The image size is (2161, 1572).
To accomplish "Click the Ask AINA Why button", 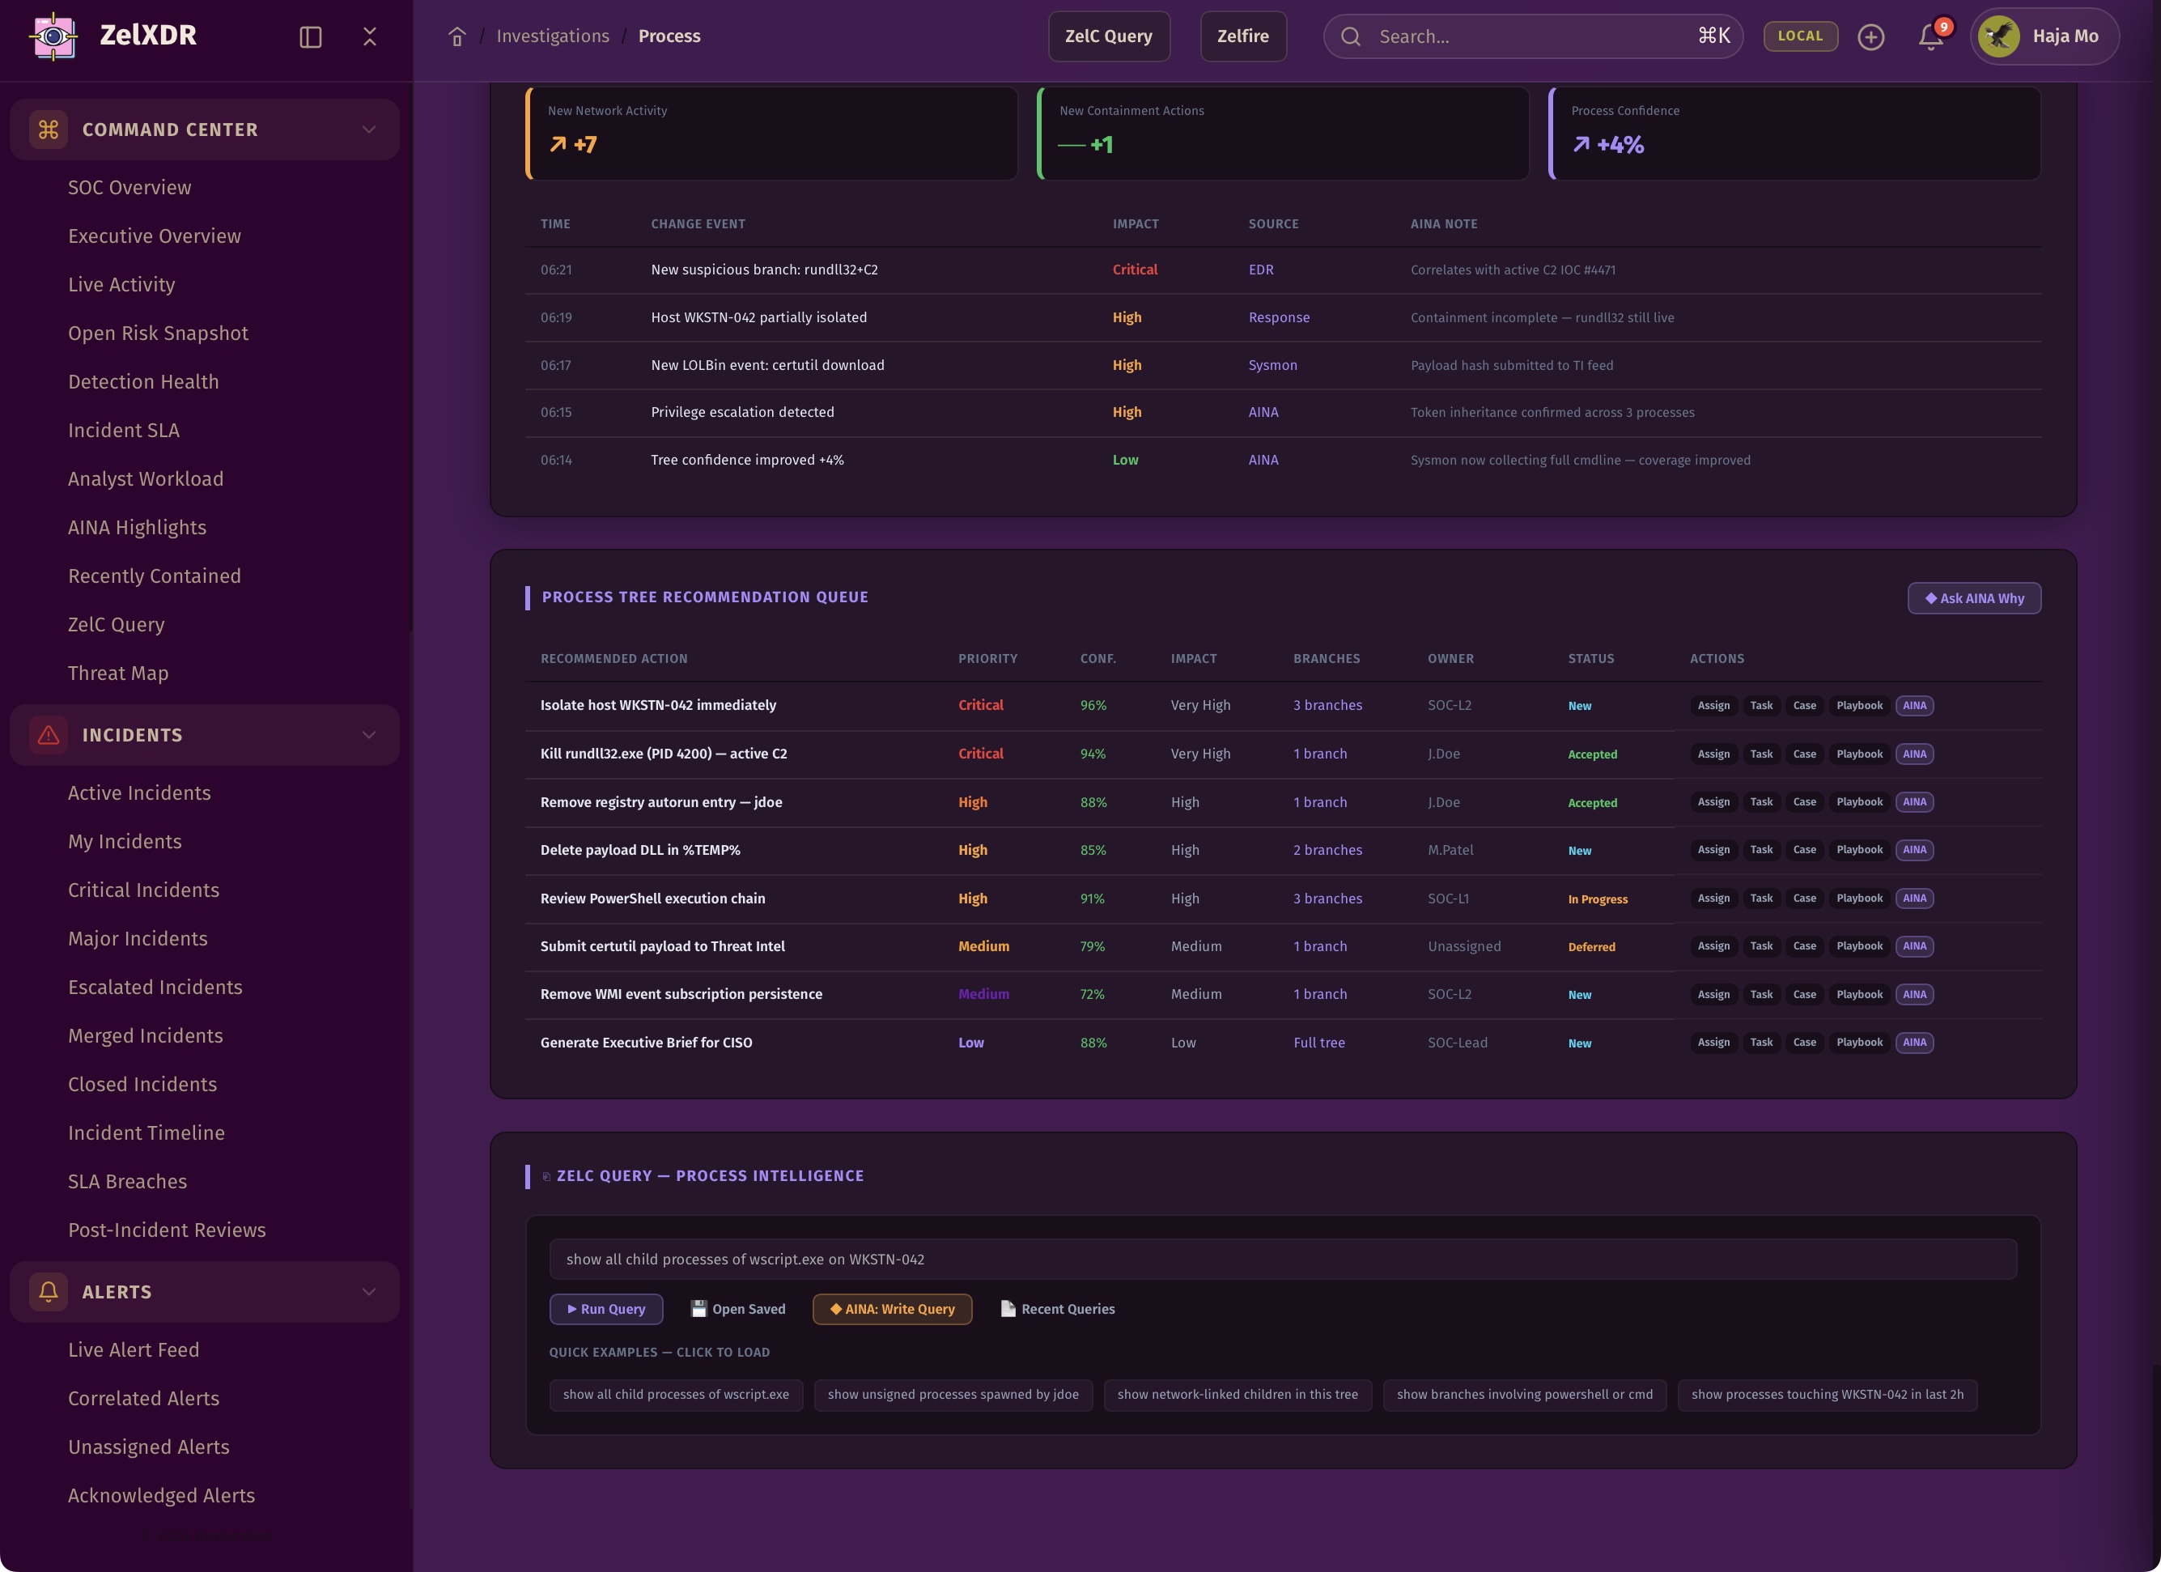I will 1973,598.
